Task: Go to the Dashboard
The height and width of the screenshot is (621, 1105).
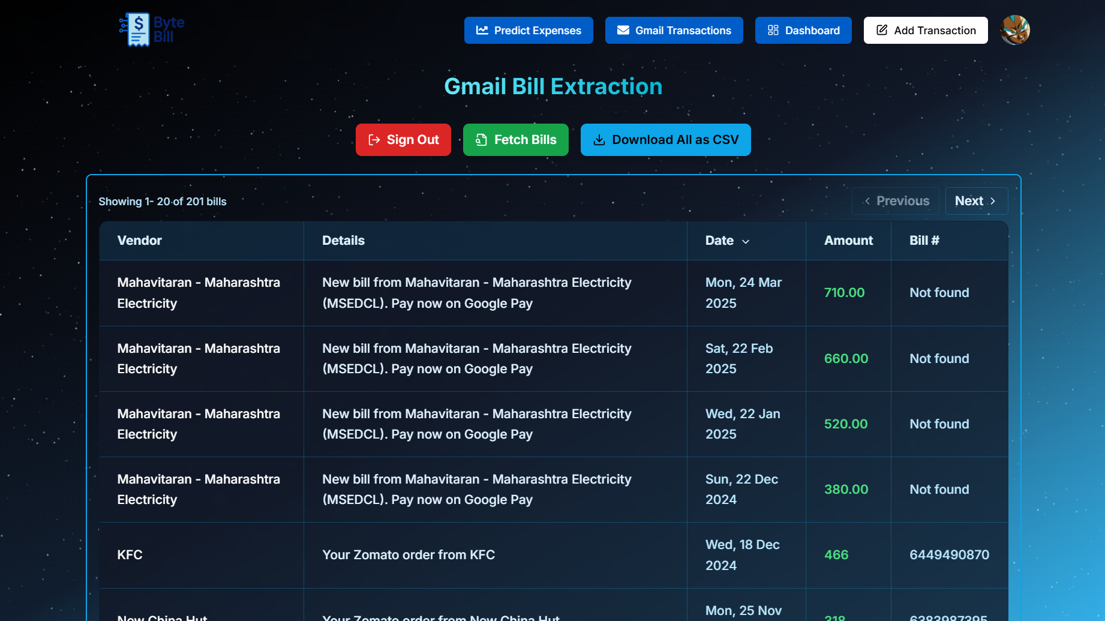Action: click(x=803, y=31)
